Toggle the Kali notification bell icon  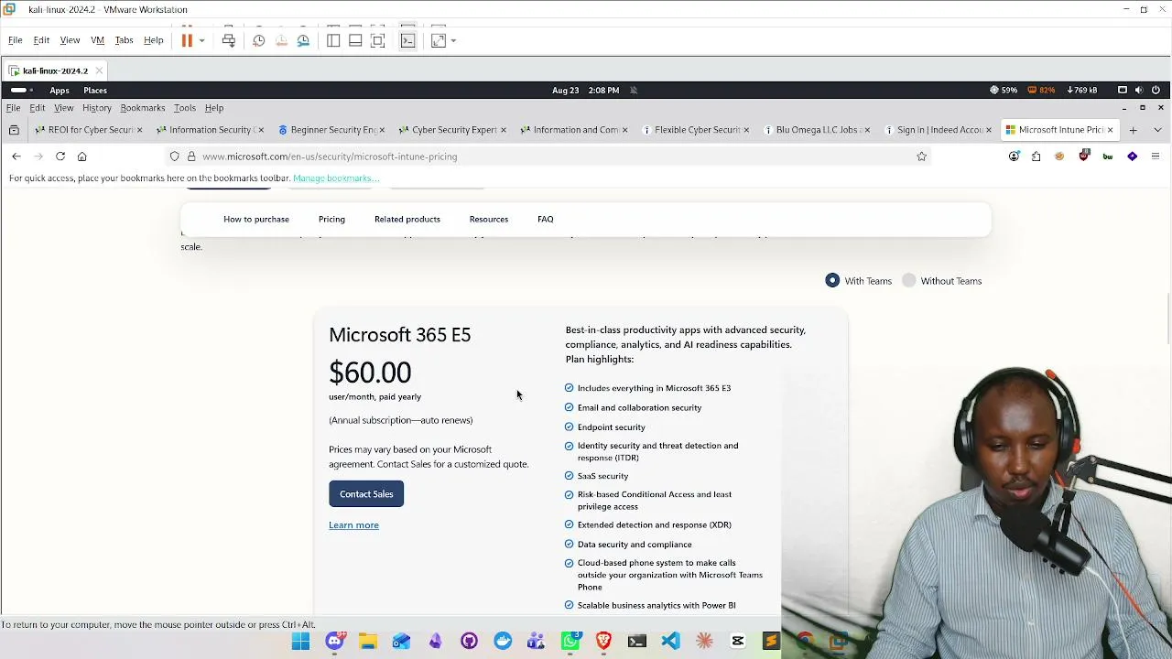(634, 90)
